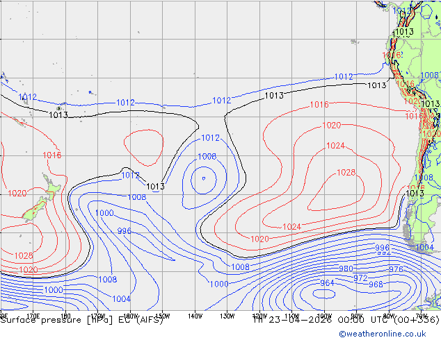Screen dimensions: 441x340
Task: Click the 980 isobar label
Action: (346, 269)
